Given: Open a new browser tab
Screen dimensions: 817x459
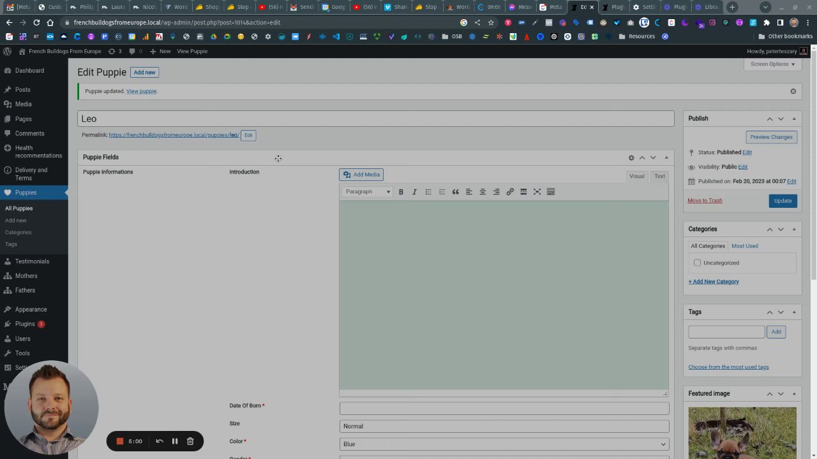Looking at the screenshot, I should (732, 7).
